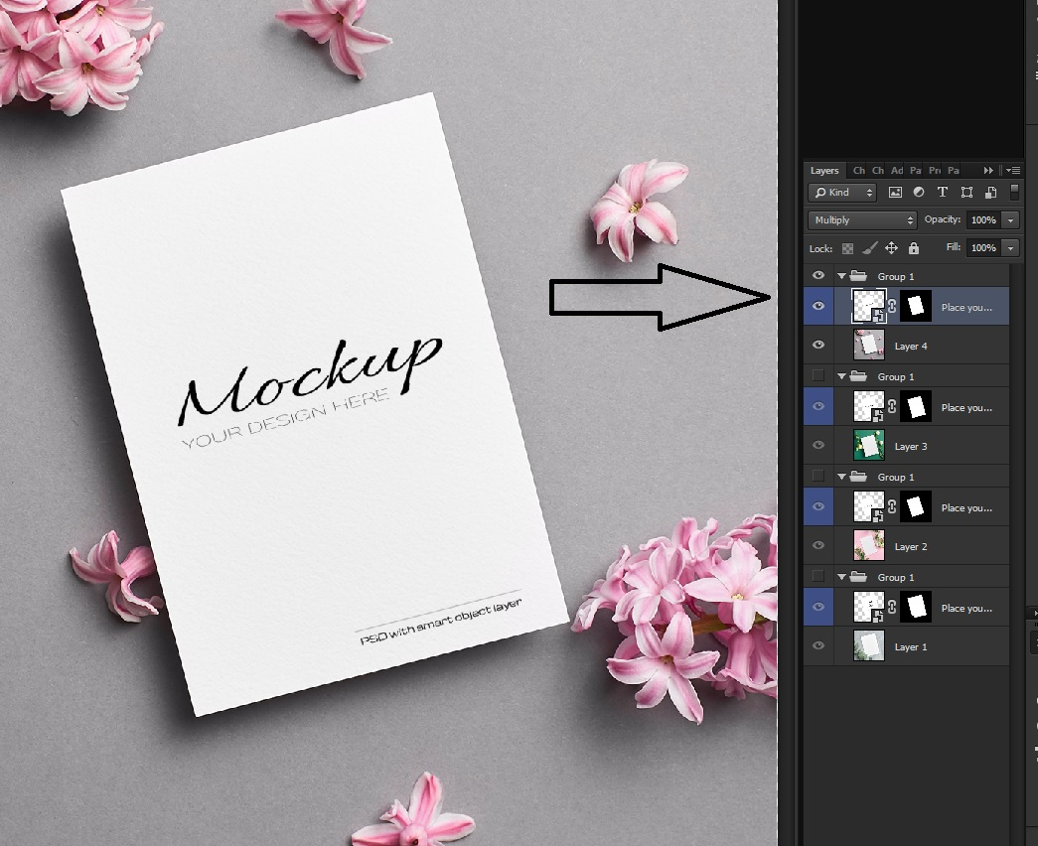This screenshot has height=846, width=1038.
Task: Collapse the Group 1 containing Layer 3
Action: (x=841, y=376)
